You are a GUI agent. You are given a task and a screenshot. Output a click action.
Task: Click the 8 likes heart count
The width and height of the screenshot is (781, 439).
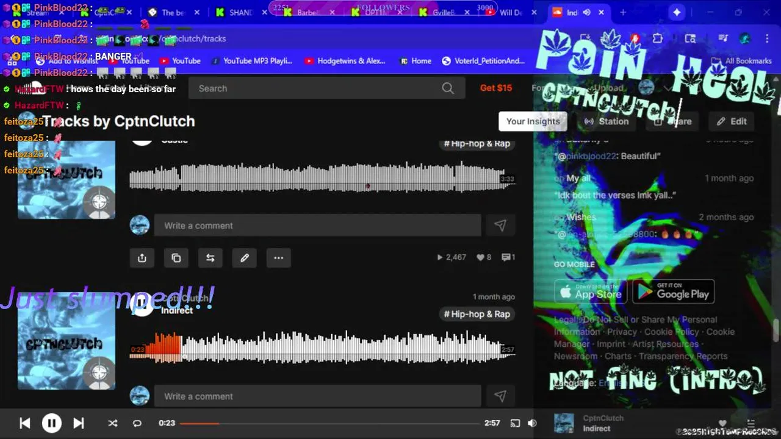484,257
